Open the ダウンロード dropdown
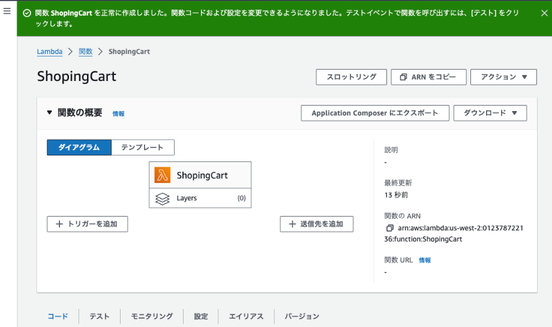The height and width of the screenshot is (327, 552). click(x=490, y=113)
